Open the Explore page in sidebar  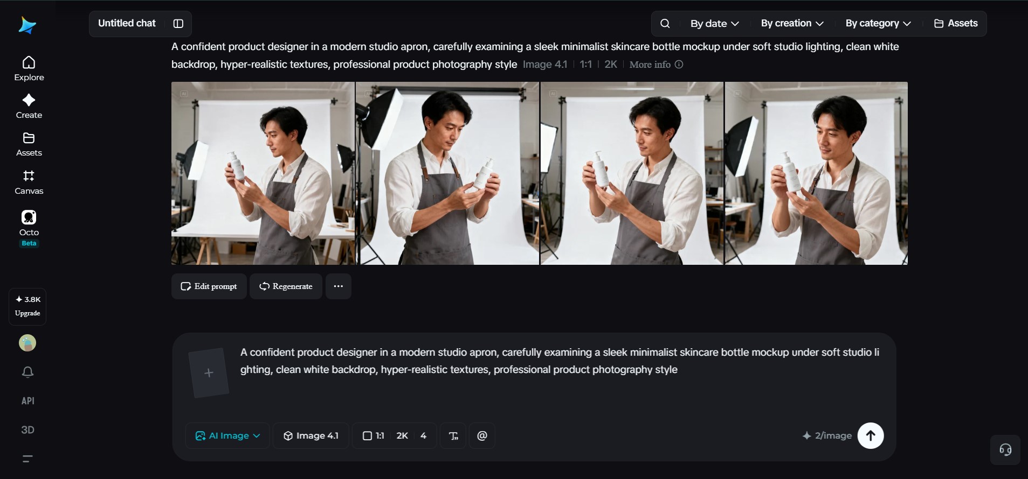[29, 69]
